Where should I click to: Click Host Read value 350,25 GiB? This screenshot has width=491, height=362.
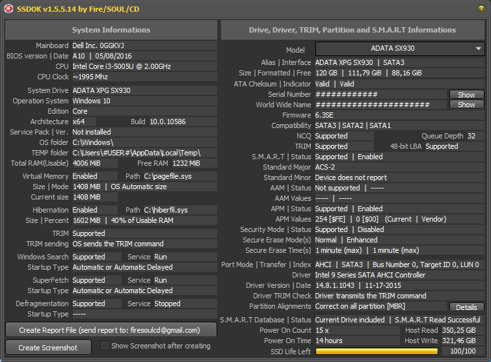click(x=459, y=330)
